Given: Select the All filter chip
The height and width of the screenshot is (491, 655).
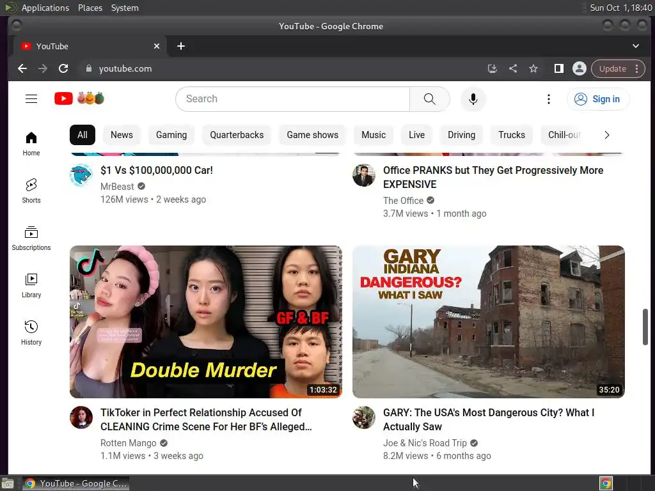Looking at the screenshot, I should [83, 135].
